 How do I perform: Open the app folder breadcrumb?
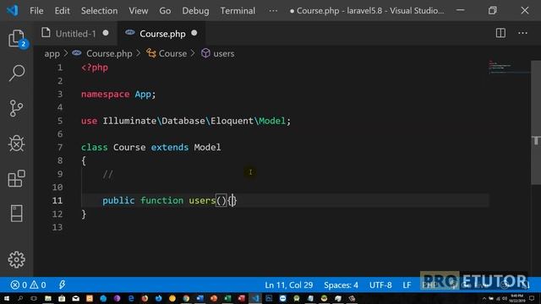click(x=52, y=54)
